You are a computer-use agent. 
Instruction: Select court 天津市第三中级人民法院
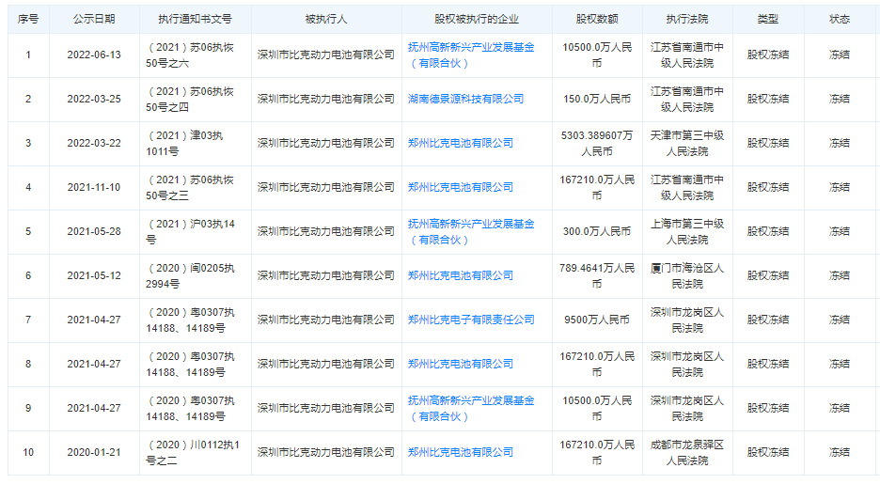tap(687, 143)
